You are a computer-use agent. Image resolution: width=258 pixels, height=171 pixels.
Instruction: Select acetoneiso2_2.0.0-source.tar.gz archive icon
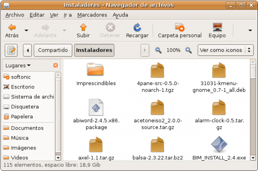click(157, 107)
